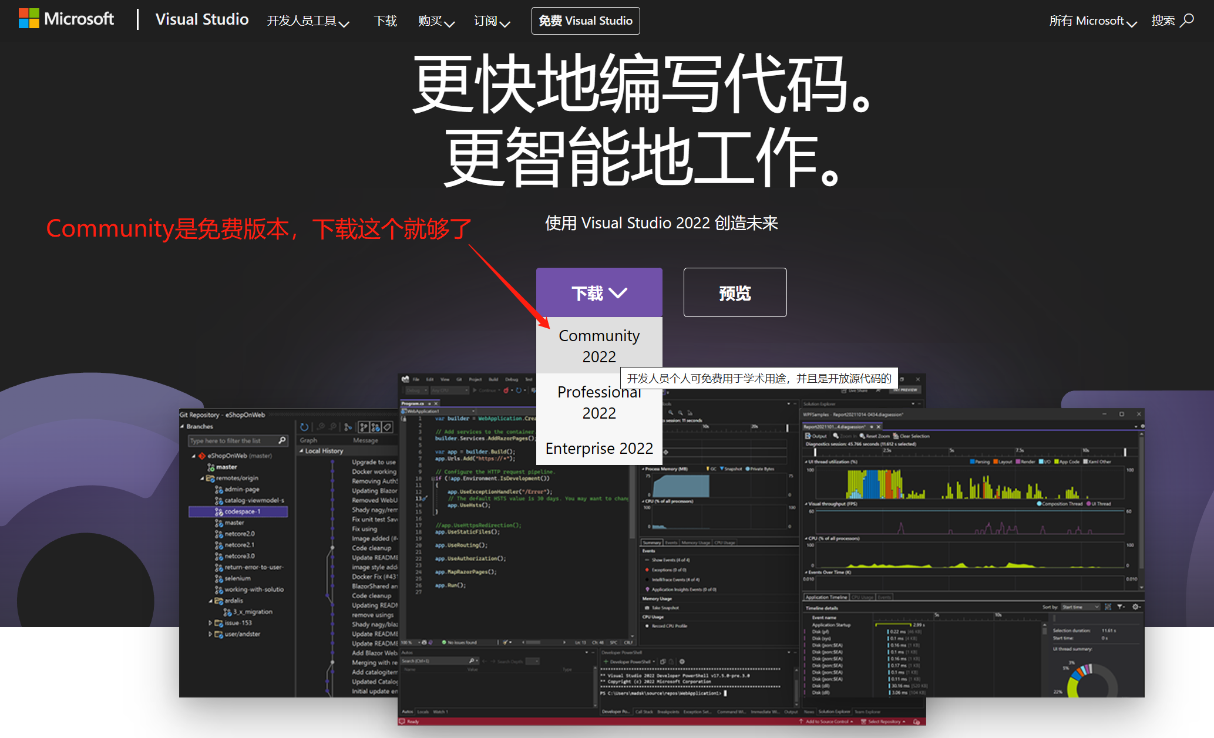Open the Git menu in the IDE window
1214x738 pixels.
[x=459, y=379]
